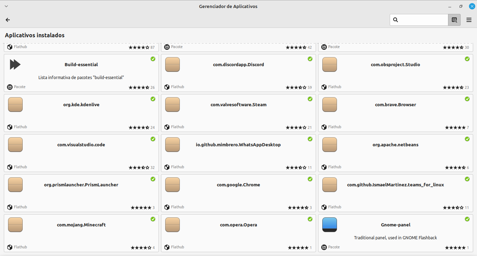Click the com.brave.Browser package icon
The image size is (477, 256).
(330, 104)
